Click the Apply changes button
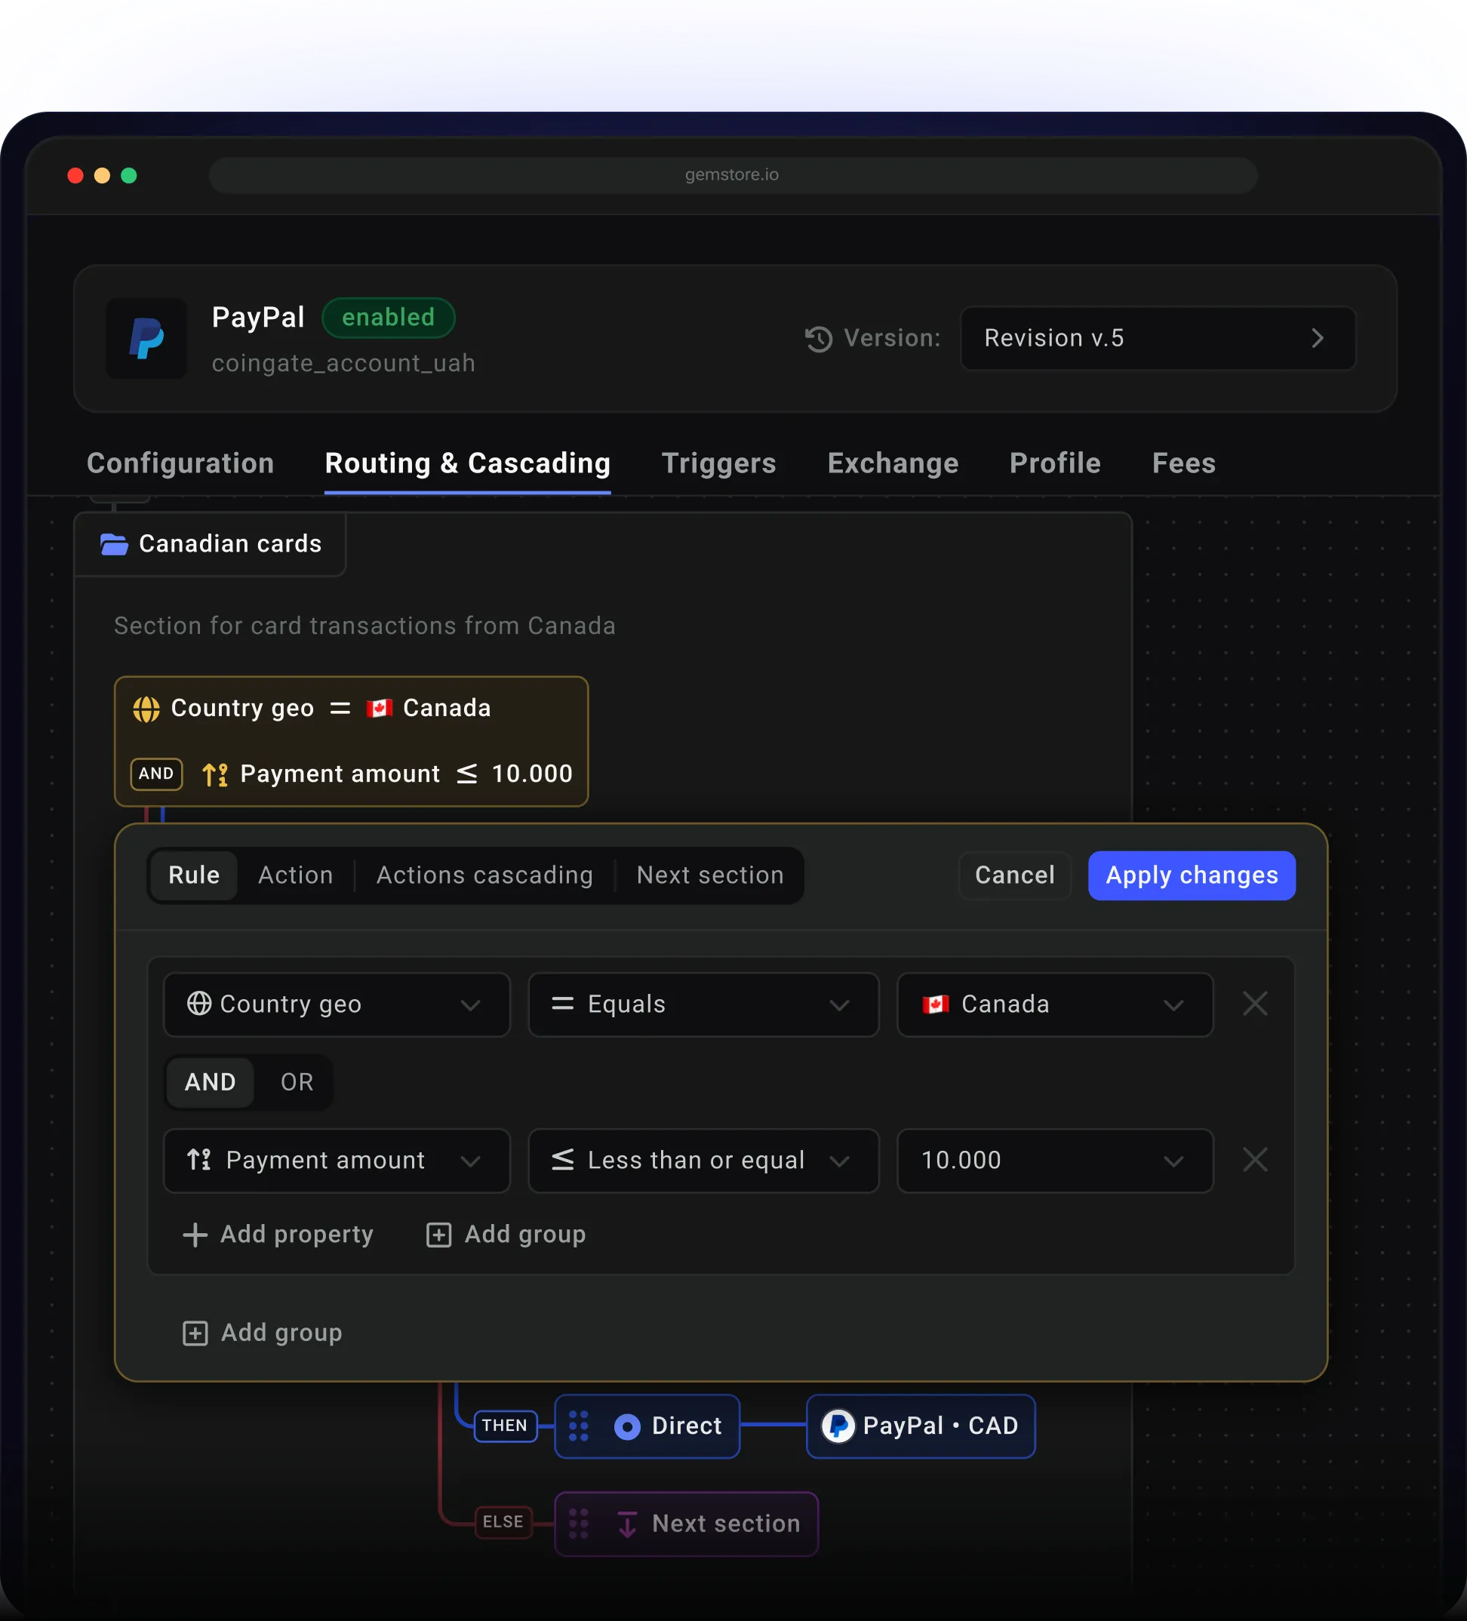The width and height of the screenshot is (1467, 1621). pyautogui.click(x=1192, y=875)
